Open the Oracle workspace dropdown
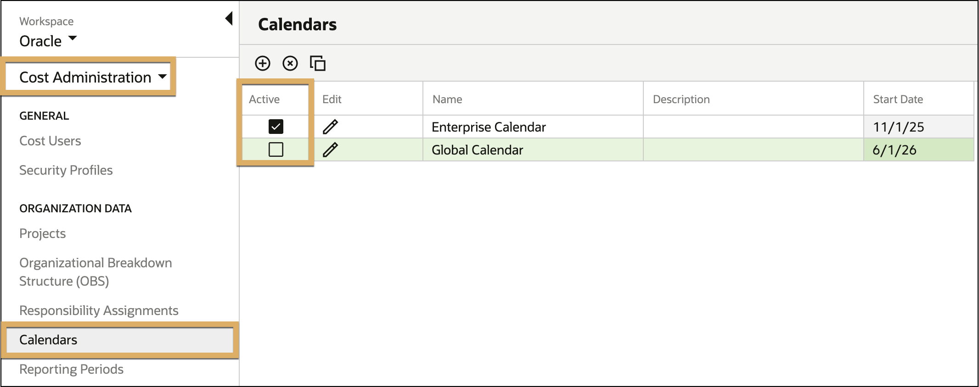The image size is (979, 387). (x=48, y=41)
